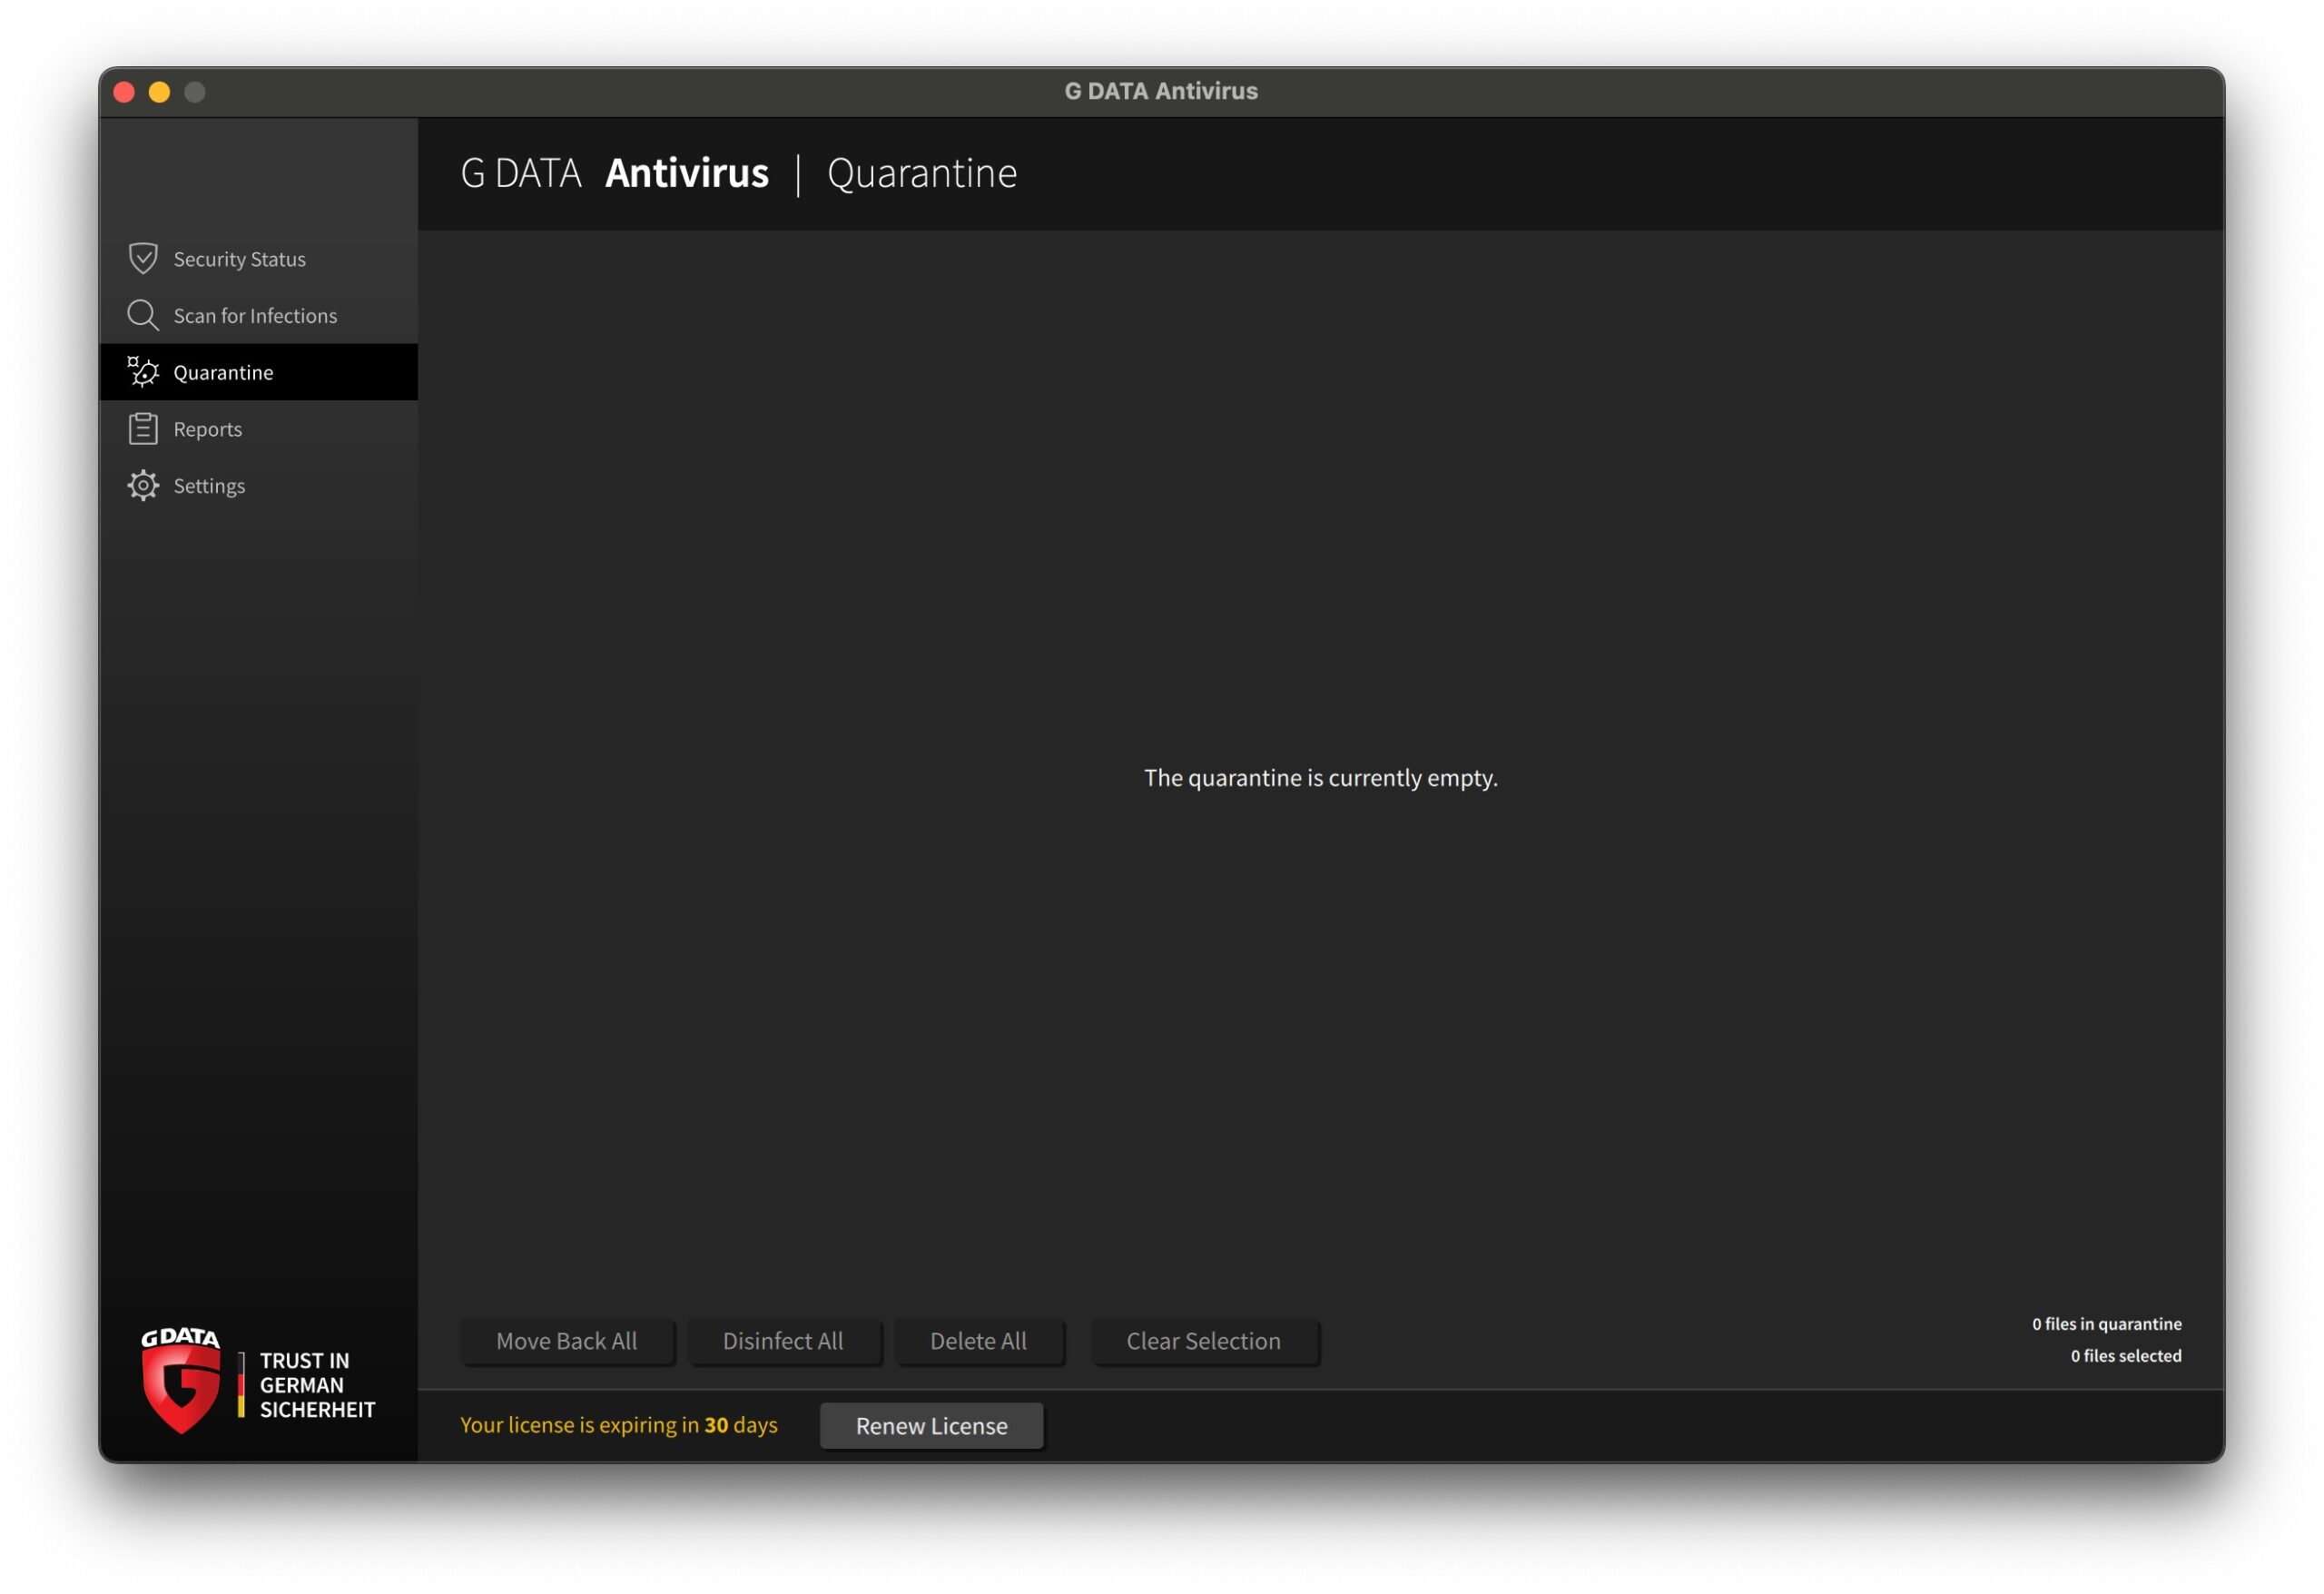This screenshot has width=2324, height=1594.
Task: Click the "0 files in quarantine" counter
Action: [2107, 1325]
